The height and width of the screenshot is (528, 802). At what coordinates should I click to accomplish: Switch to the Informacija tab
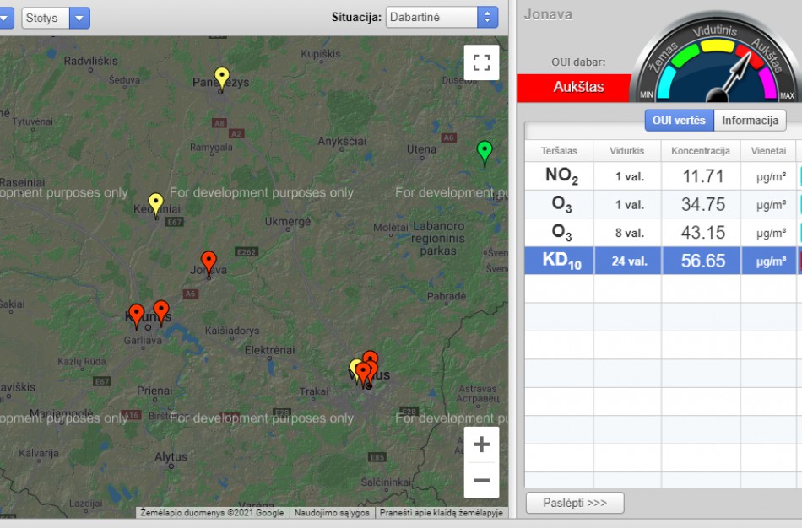coord(750,121)
